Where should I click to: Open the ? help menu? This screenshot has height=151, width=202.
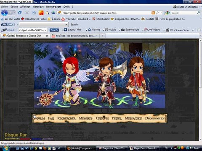pos(72,7)
